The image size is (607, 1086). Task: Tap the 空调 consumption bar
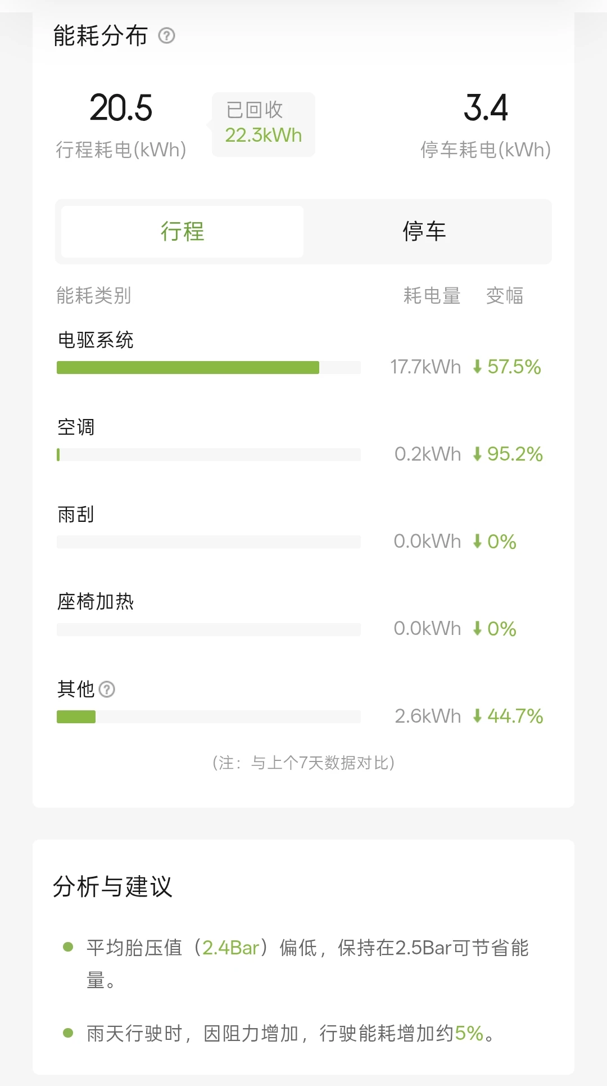pyautogui.click(x=209, y=455)
